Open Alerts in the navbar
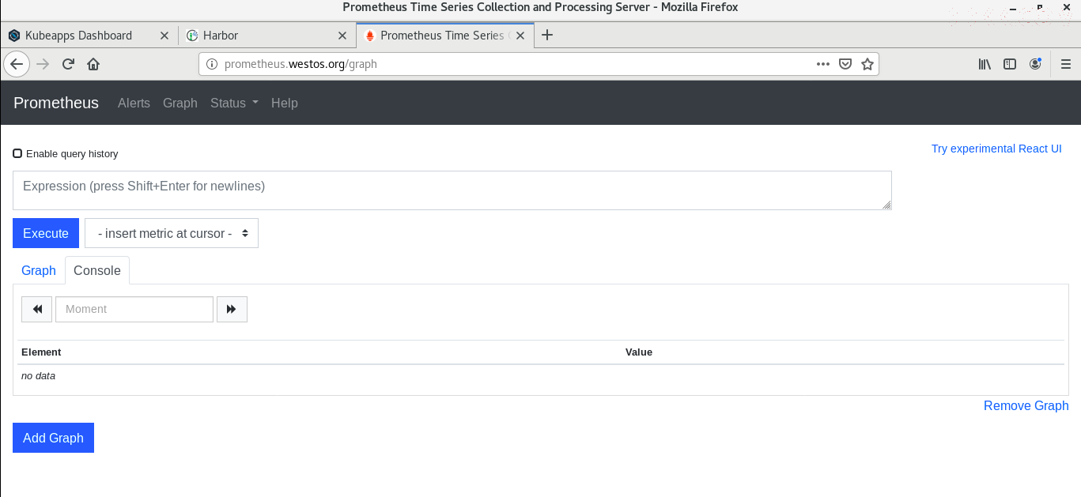Image resolution: width=1081 pixels, height=497 pixels. (x=134, y=103)
